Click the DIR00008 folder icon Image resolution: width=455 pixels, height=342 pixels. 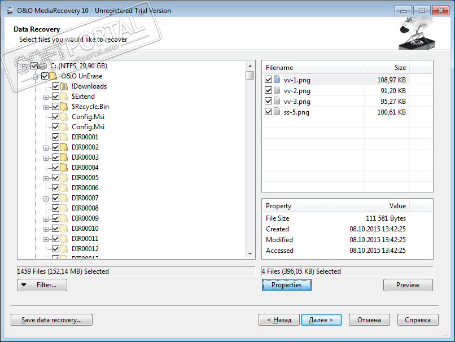click(64, 208)
